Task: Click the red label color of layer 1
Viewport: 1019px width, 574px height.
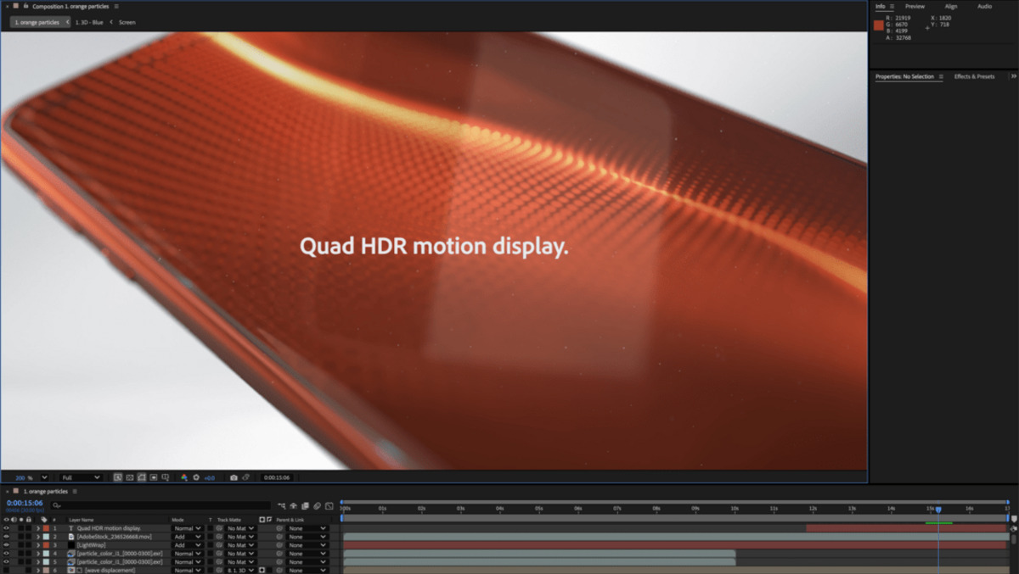Action: click(46, 528)
